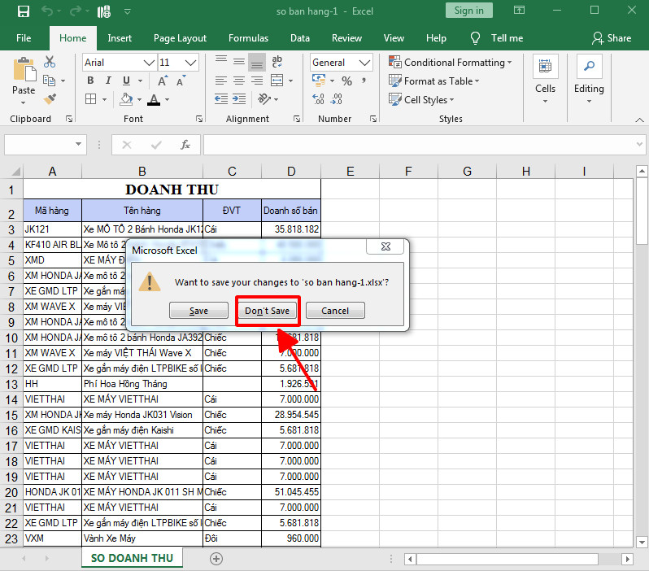Apply the red Font Color swatch
This screenshot has width=649, height=571.
(154, 99)
